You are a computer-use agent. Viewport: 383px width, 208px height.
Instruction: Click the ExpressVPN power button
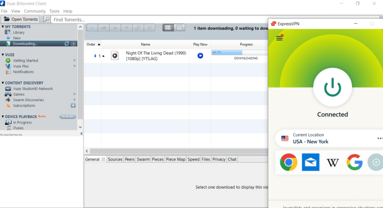point(332,88)
